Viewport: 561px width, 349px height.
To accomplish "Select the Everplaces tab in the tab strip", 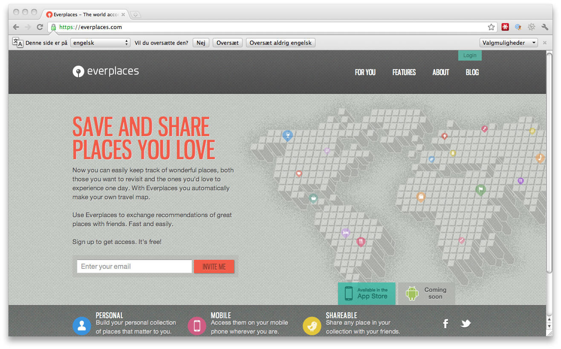I will pyautogui.click(x=85, y=15).
